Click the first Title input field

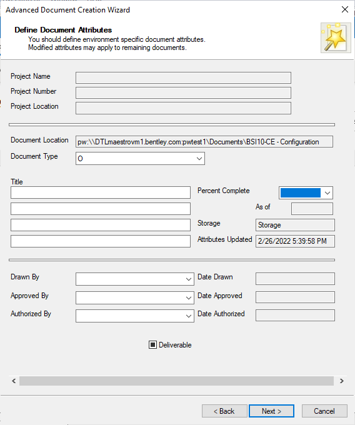click(x=101, y=192)
